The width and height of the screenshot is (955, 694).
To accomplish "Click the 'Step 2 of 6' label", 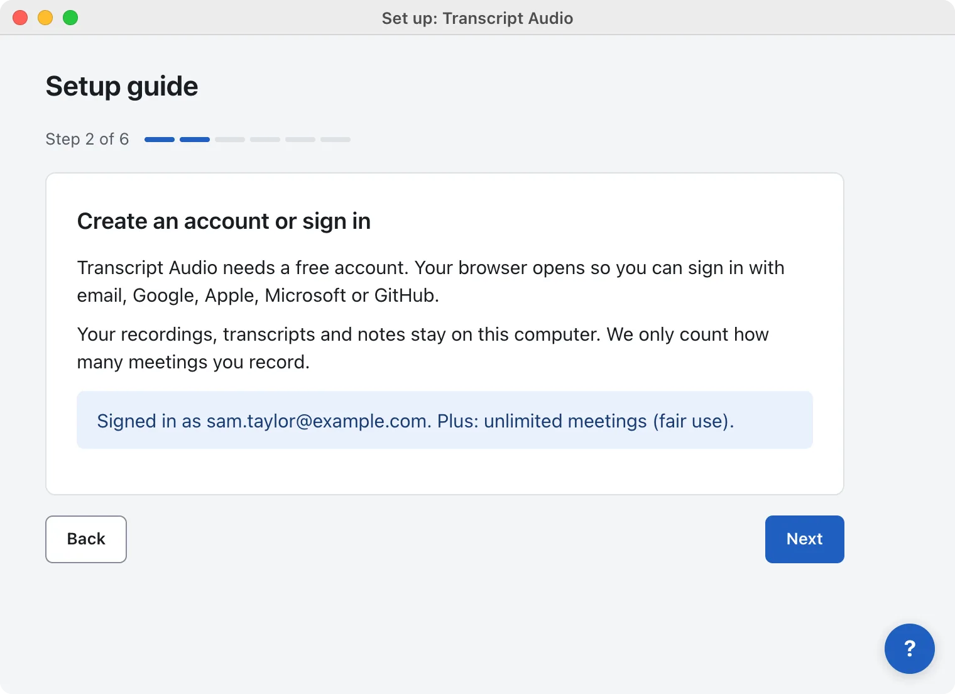I will coord(87,139).
